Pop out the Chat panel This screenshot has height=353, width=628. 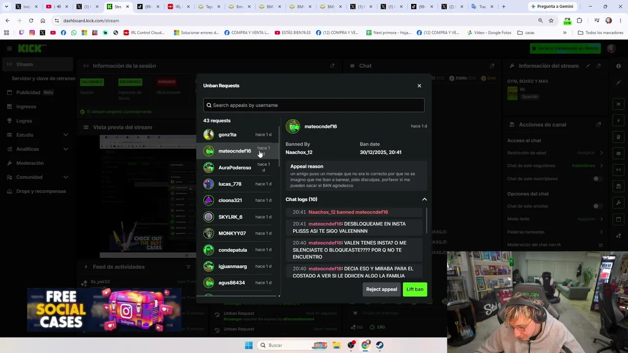coord(492,66)
